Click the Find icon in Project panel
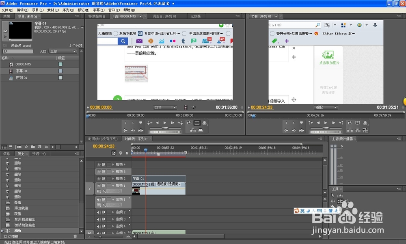This screenshot has width=406, height=244. tap(26, 147)
